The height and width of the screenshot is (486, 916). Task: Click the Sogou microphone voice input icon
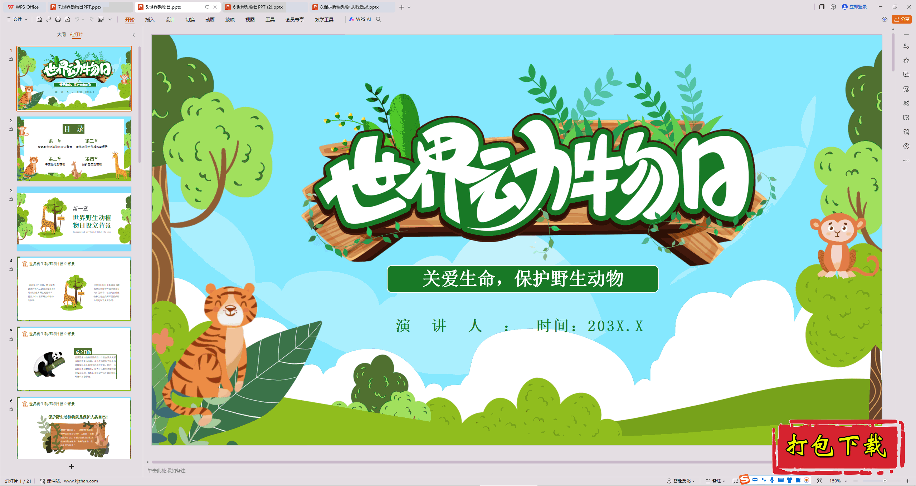pos(772,480)
